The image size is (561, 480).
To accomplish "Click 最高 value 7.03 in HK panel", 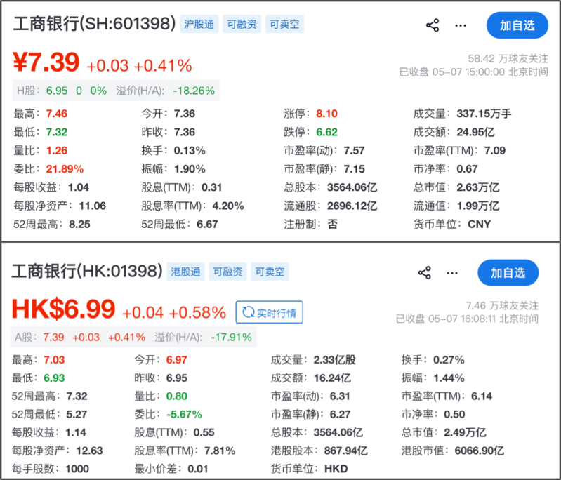I will pos(54,360).
